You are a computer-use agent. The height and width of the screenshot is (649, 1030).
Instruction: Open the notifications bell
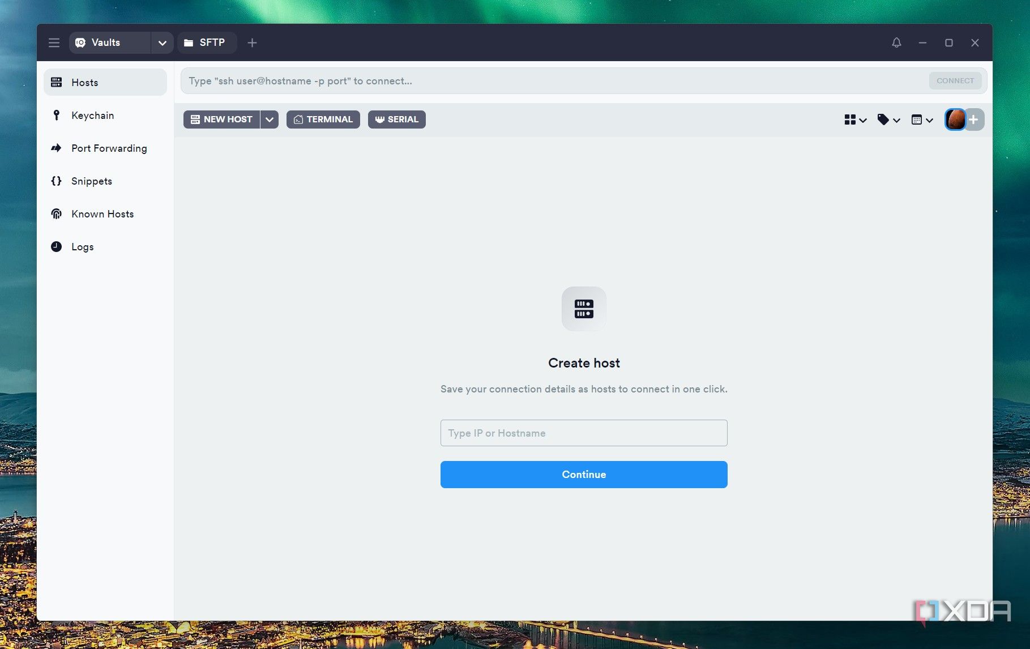[x=896, y=42]
